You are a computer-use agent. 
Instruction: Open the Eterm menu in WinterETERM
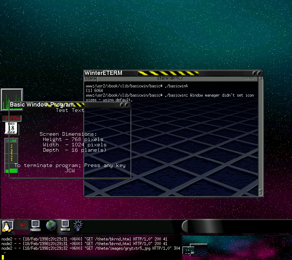(91, 78)
